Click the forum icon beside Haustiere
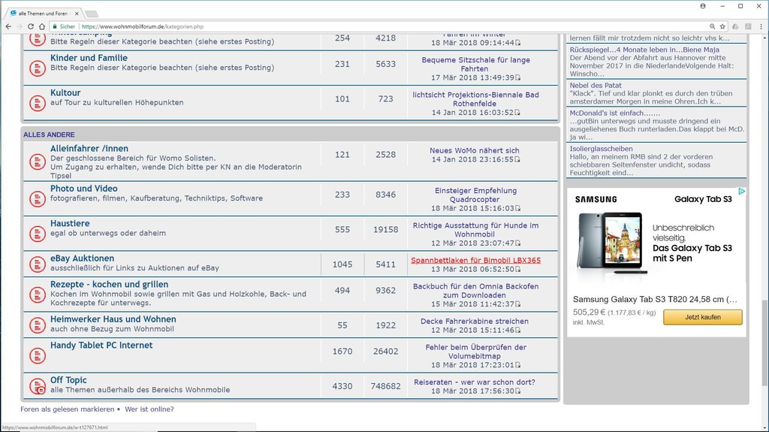The height and width of the screenshot is (432, 769). pos(38,234)
